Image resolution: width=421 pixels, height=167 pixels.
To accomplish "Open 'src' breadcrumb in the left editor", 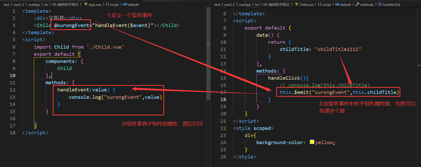I will (46, 5).
